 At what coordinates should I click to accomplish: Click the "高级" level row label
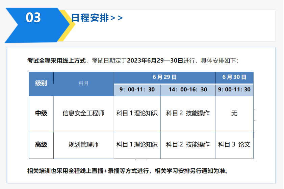point(41,145)
